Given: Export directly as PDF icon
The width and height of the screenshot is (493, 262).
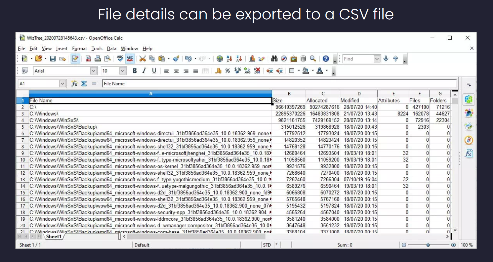Looking at the screenshot, I should tap(88, 58).
